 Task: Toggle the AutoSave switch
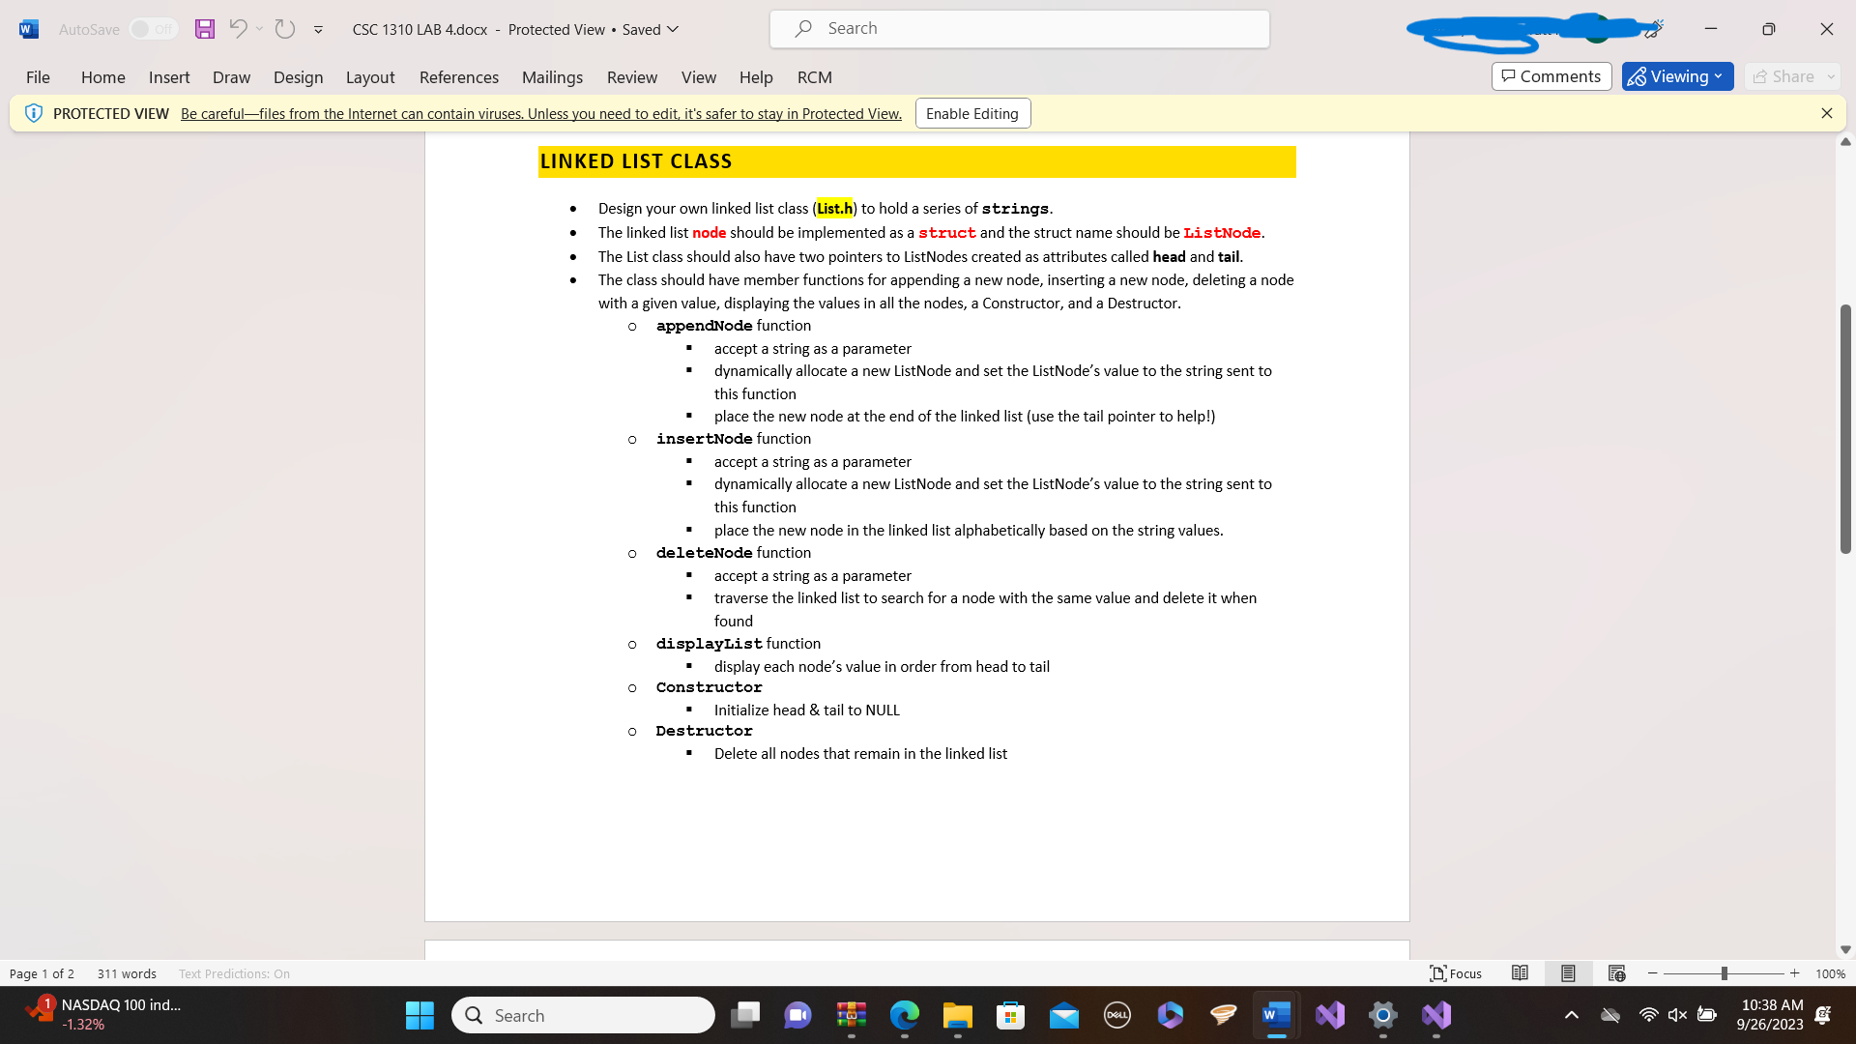pos(153,29)
